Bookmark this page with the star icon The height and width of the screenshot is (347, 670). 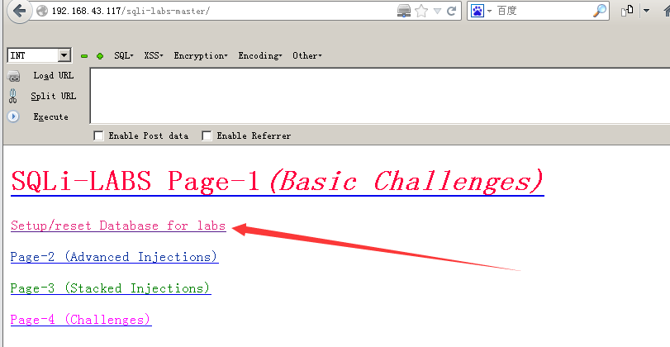tap(421, 11)
